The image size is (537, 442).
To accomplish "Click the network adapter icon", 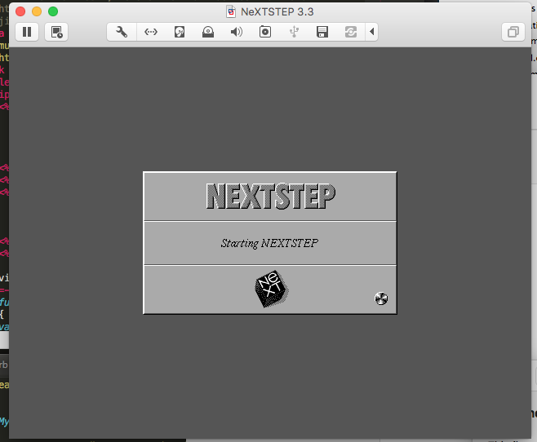I will tap(151, 32).
